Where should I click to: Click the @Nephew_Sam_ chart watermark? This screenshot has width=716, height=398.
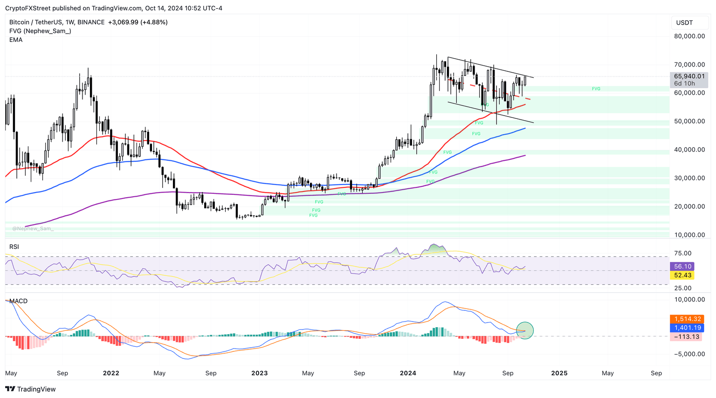[x=33, y=228]
